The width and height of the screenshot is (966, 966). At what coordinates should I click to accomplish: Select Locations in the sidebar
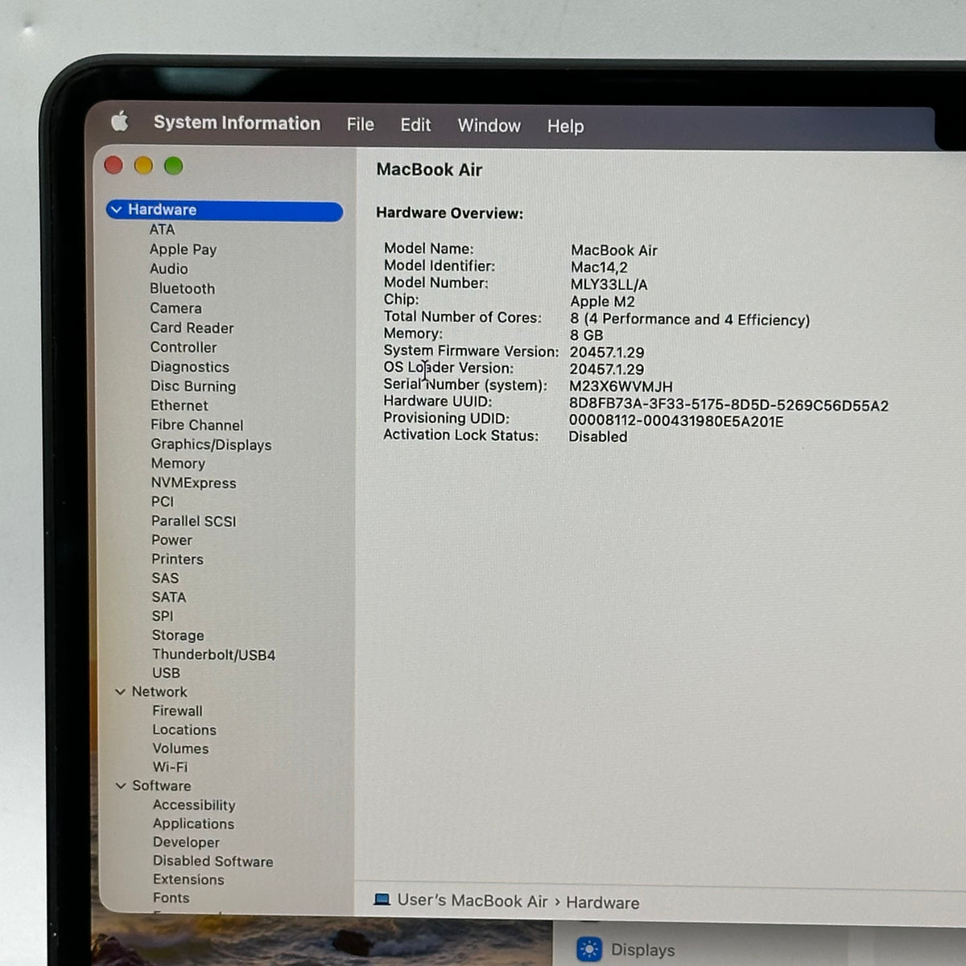184,729
